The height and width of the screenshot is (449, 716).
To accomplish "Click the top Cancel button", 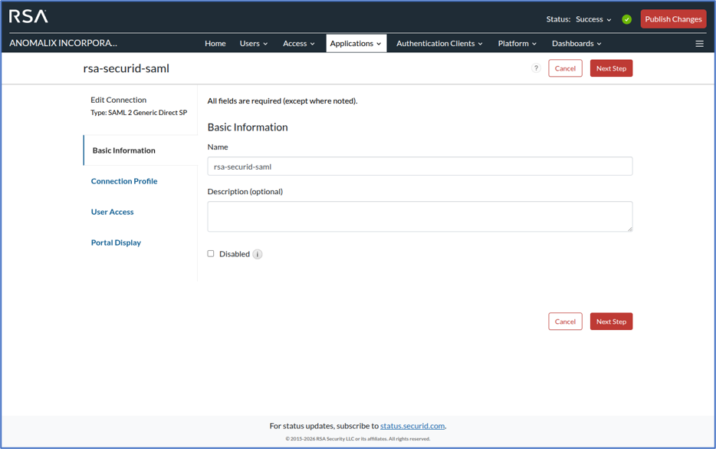I will pyautogui.click(x=565, y=68).
